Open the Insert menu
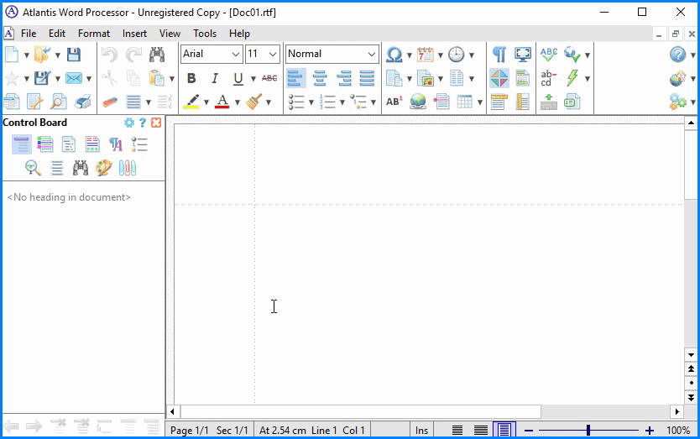This screenshot has height=439, width=700. (134, 34)
